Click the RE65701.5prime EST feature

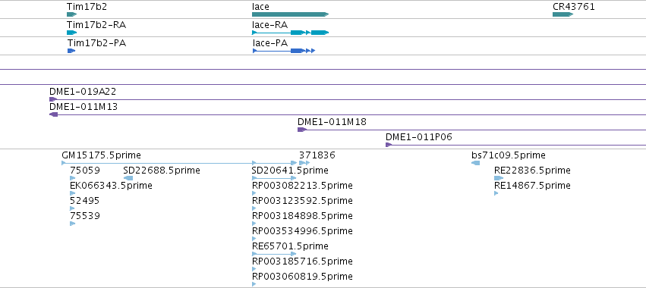coord(274,254)
